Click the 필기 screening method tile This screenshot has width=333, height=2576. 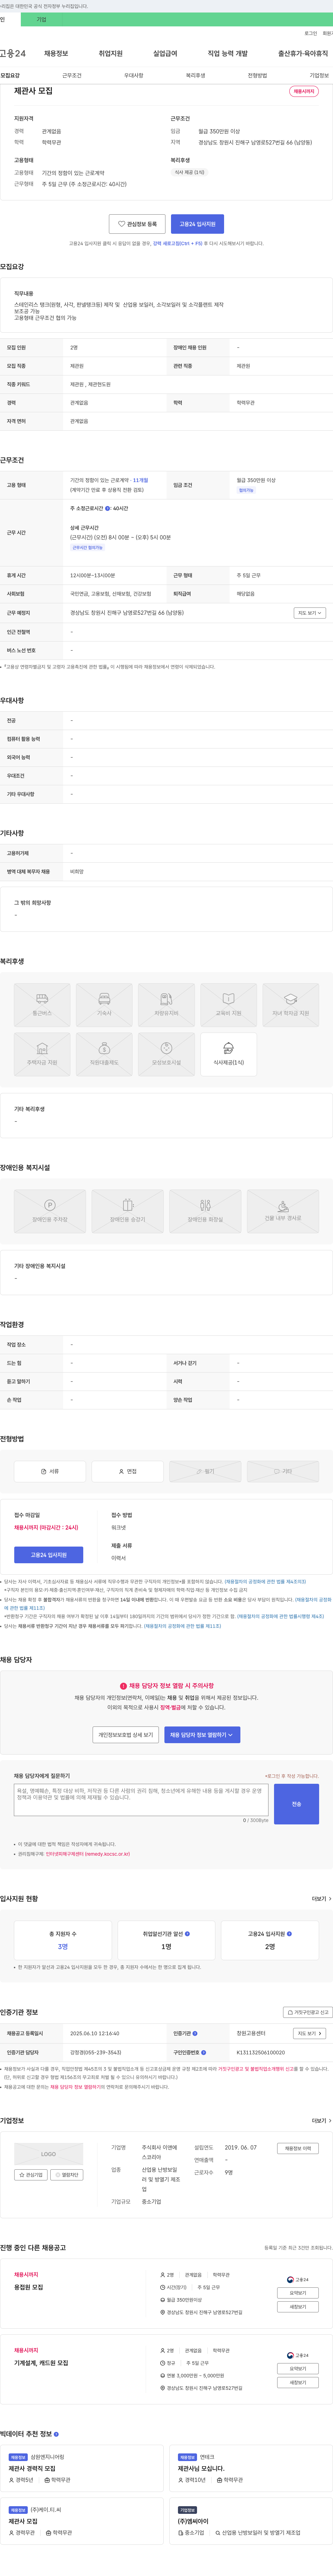click(205, 1471)
